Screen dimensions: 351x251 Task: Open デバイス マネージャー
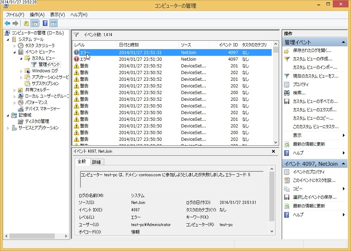click(42, 109)
